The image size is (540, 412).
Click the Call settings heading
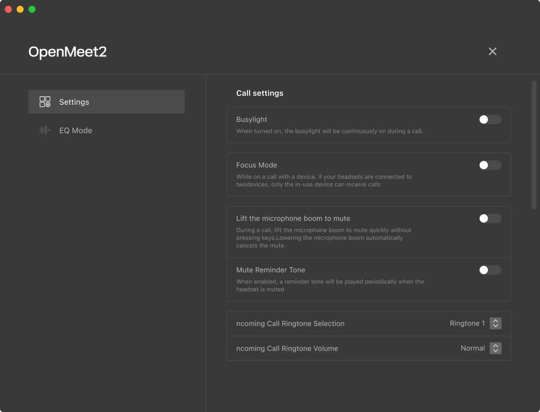260,93
